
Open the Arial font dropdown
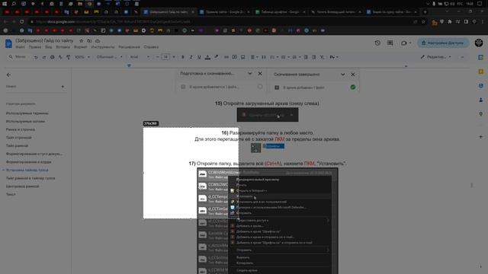[140, 57]
